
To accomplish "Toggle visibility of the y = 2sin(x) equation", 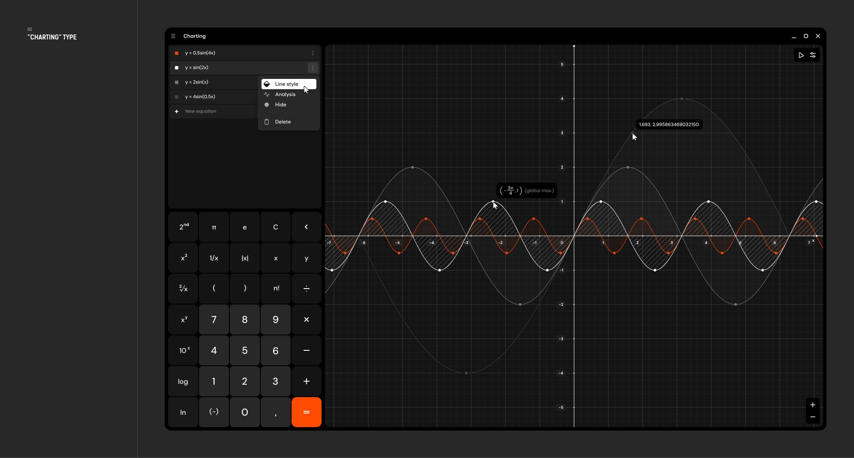I will coord(177,82).
